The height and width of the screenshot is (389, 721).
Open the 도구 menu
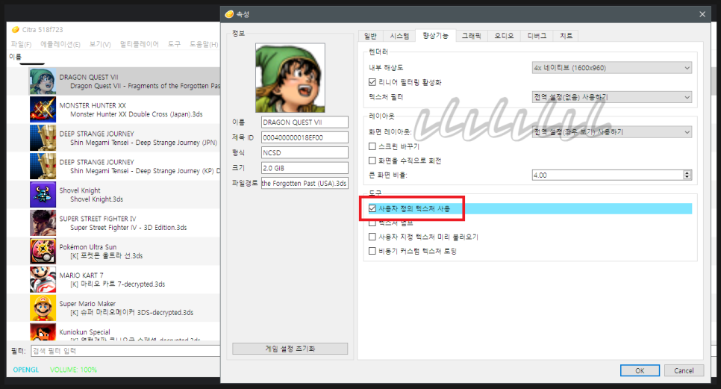click(x=174, y=44)
